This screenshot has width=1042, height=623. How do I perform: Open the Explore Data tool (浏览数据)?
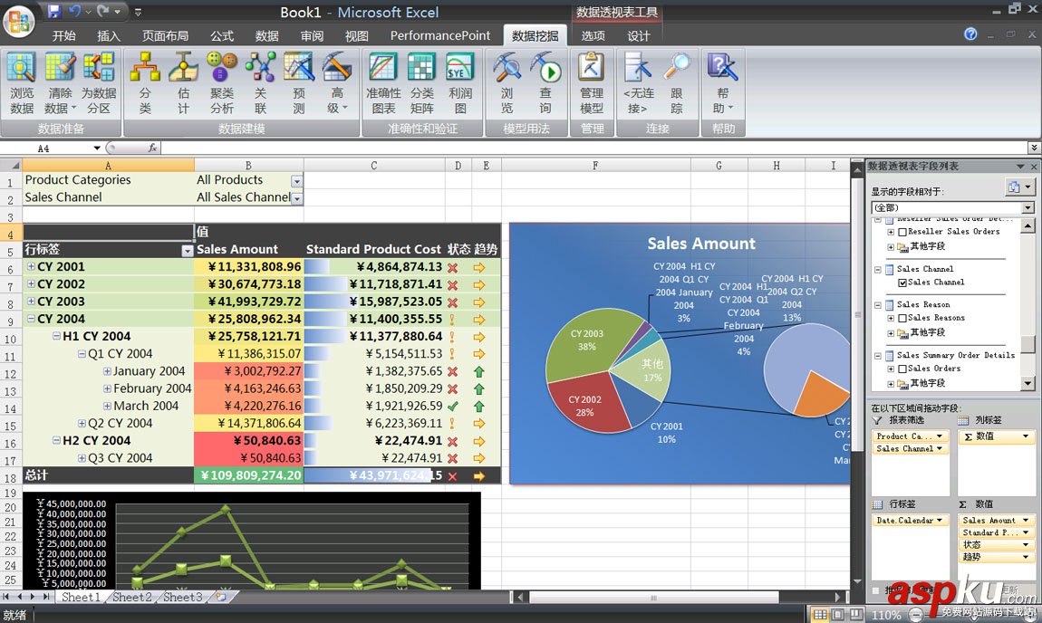pyautogui.click(x=21, y=83)
